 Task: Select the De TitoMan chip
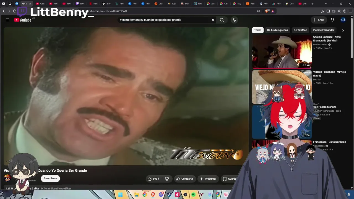click(300, 30)
